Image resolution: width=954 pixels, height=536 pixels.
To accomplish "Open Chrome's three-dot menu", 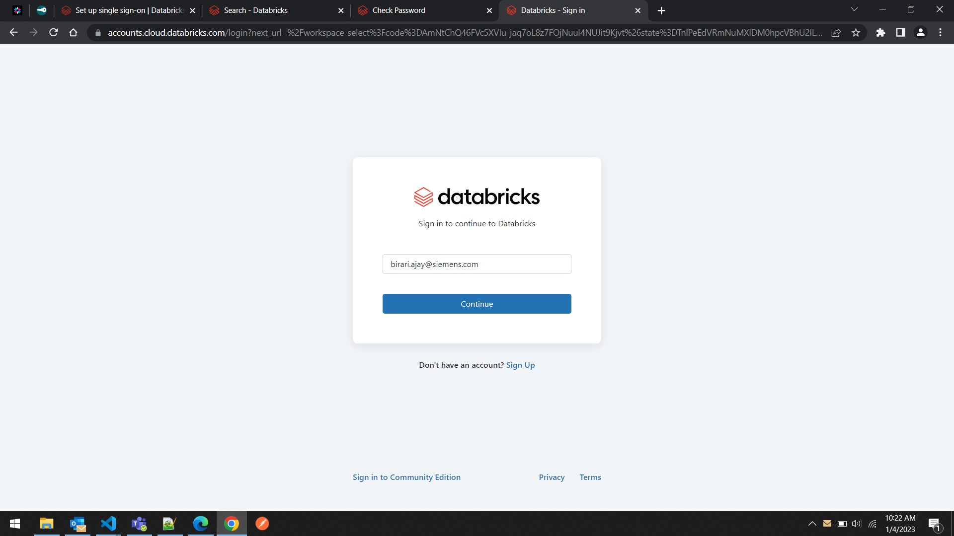I will (x=941, y=32).
